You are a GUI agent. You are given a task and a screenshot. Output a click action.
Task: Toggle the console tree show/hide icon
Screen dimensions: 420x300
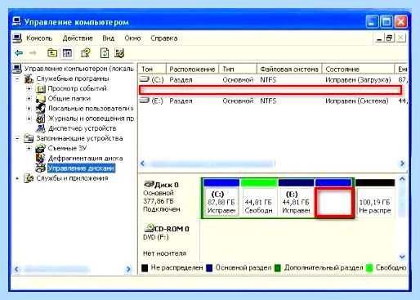[x=67, y=53]
